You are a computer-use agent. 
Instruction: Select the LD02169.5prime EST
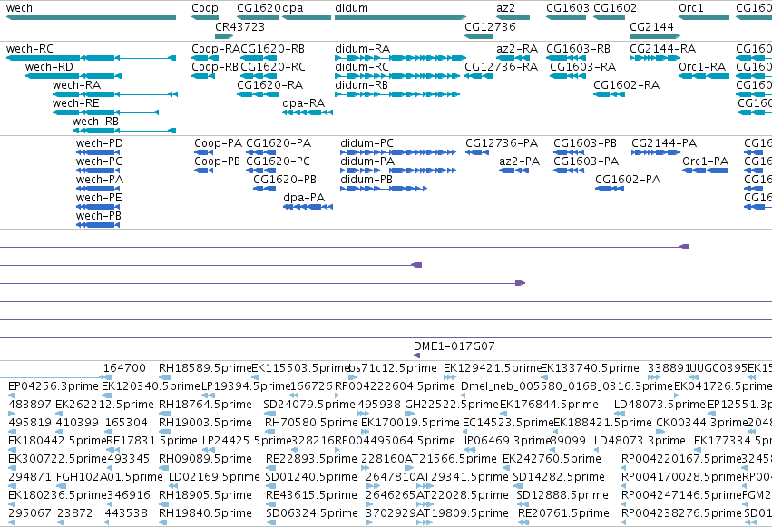coord(172,486)
